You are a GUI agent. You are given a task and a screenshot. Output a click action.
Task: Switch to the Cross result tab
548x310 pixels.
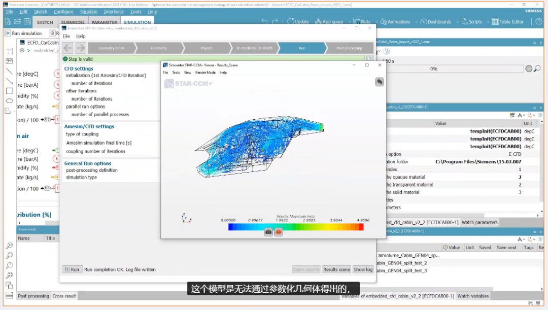tap(64, 296)
